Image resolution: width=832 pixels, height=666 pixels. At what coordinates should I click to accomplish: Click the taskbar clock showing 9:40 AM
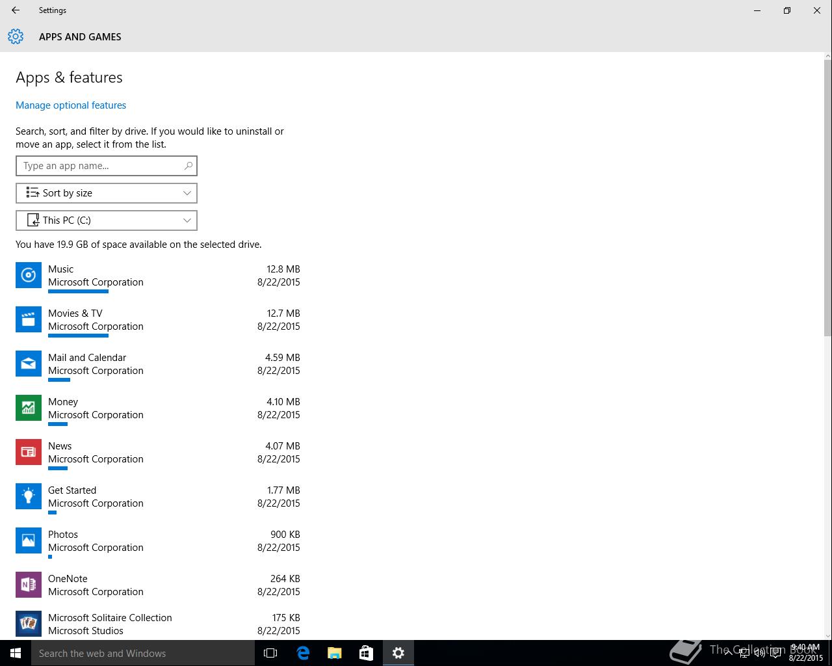(805, 653)
